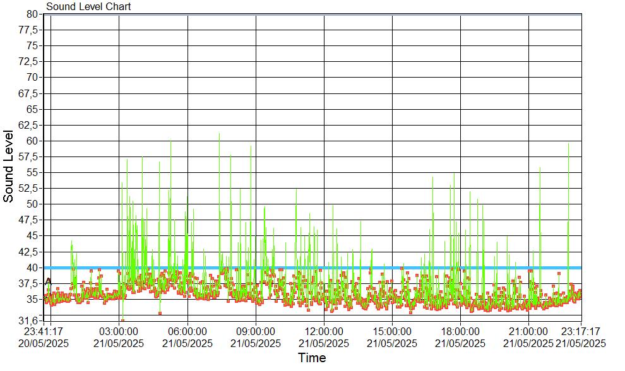Click the 18:00:00 time axis label

point(460,332)
